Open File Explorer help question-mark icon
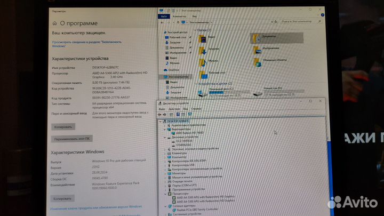The image size is (384, 216). coord(323,15)
